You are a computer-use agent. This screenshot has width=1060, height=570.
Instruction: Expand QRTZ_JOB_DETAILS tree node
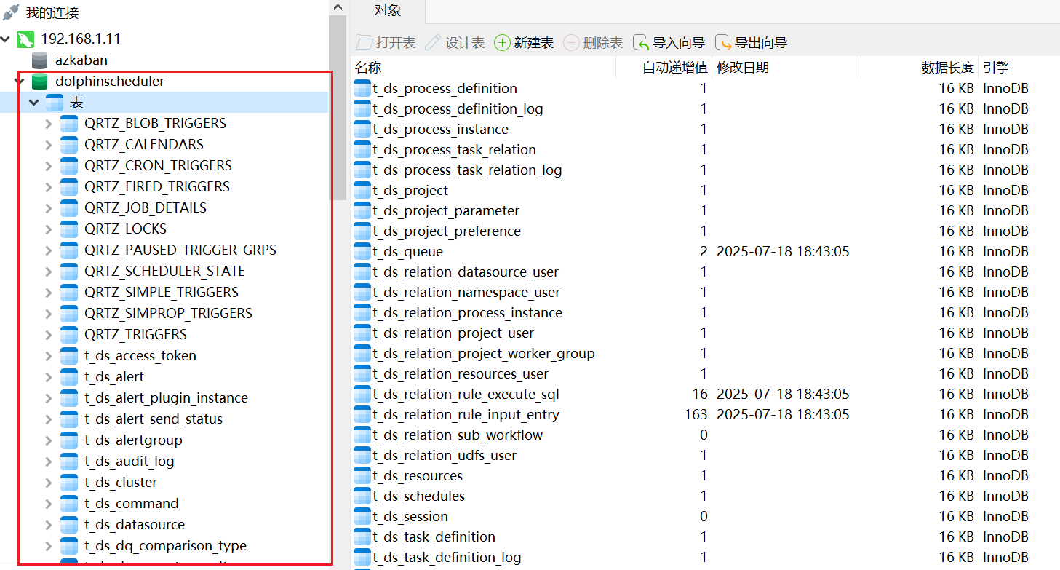[x=48, y=208]
